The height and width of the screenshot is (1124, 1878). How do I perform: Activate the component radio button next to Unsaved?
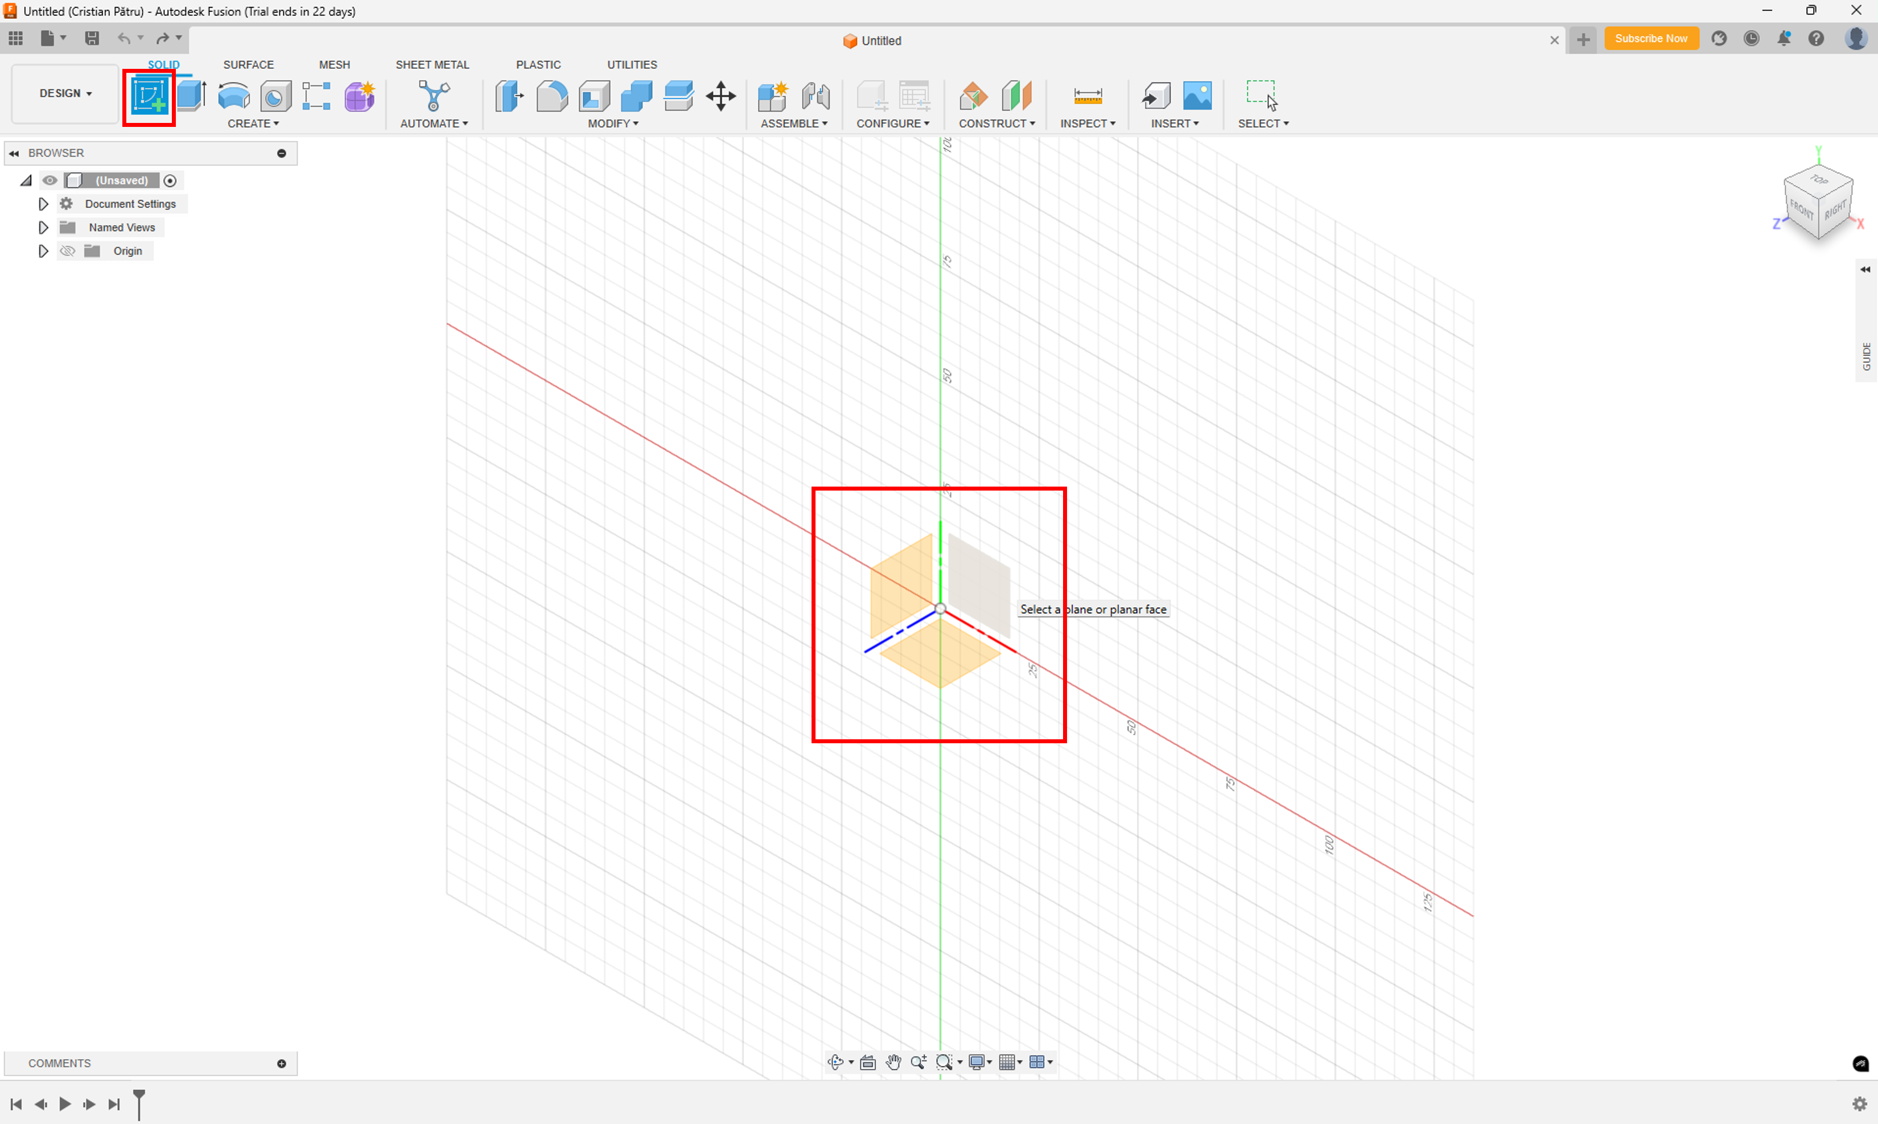point(170,180)
